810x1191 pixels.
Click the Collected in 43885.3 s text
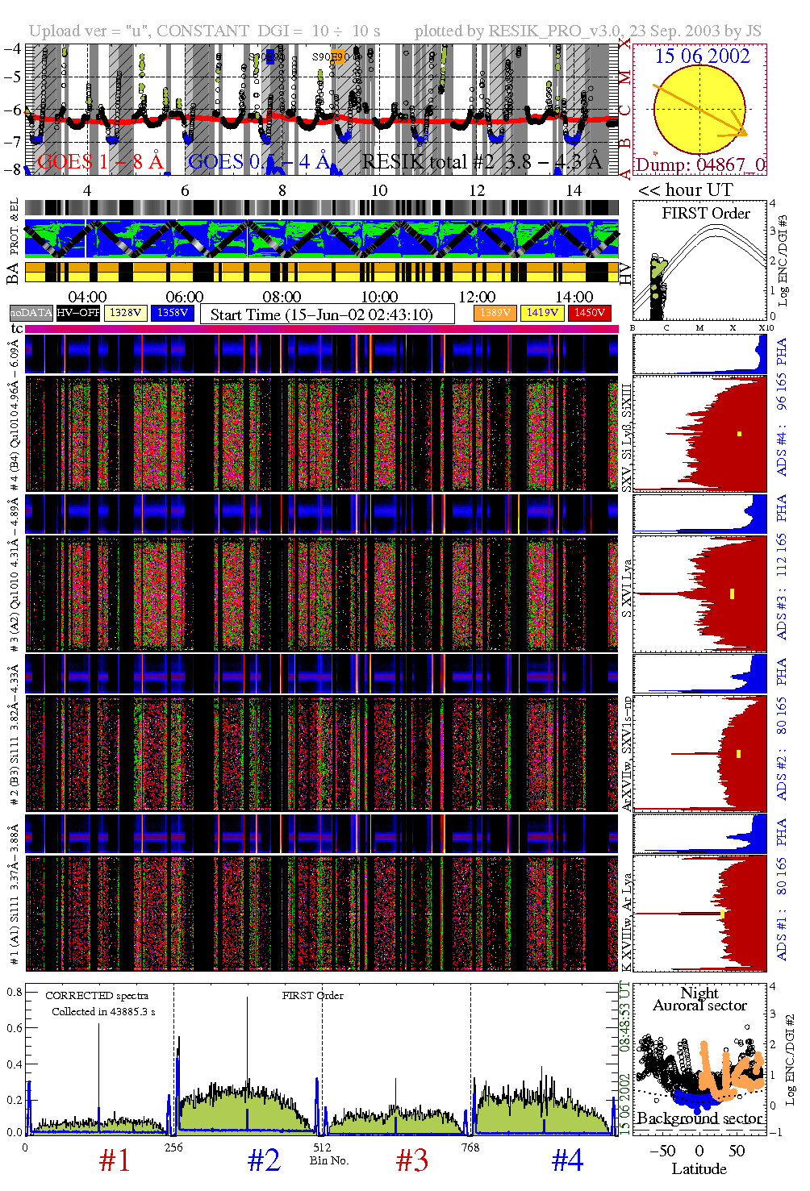(103, 1011)
